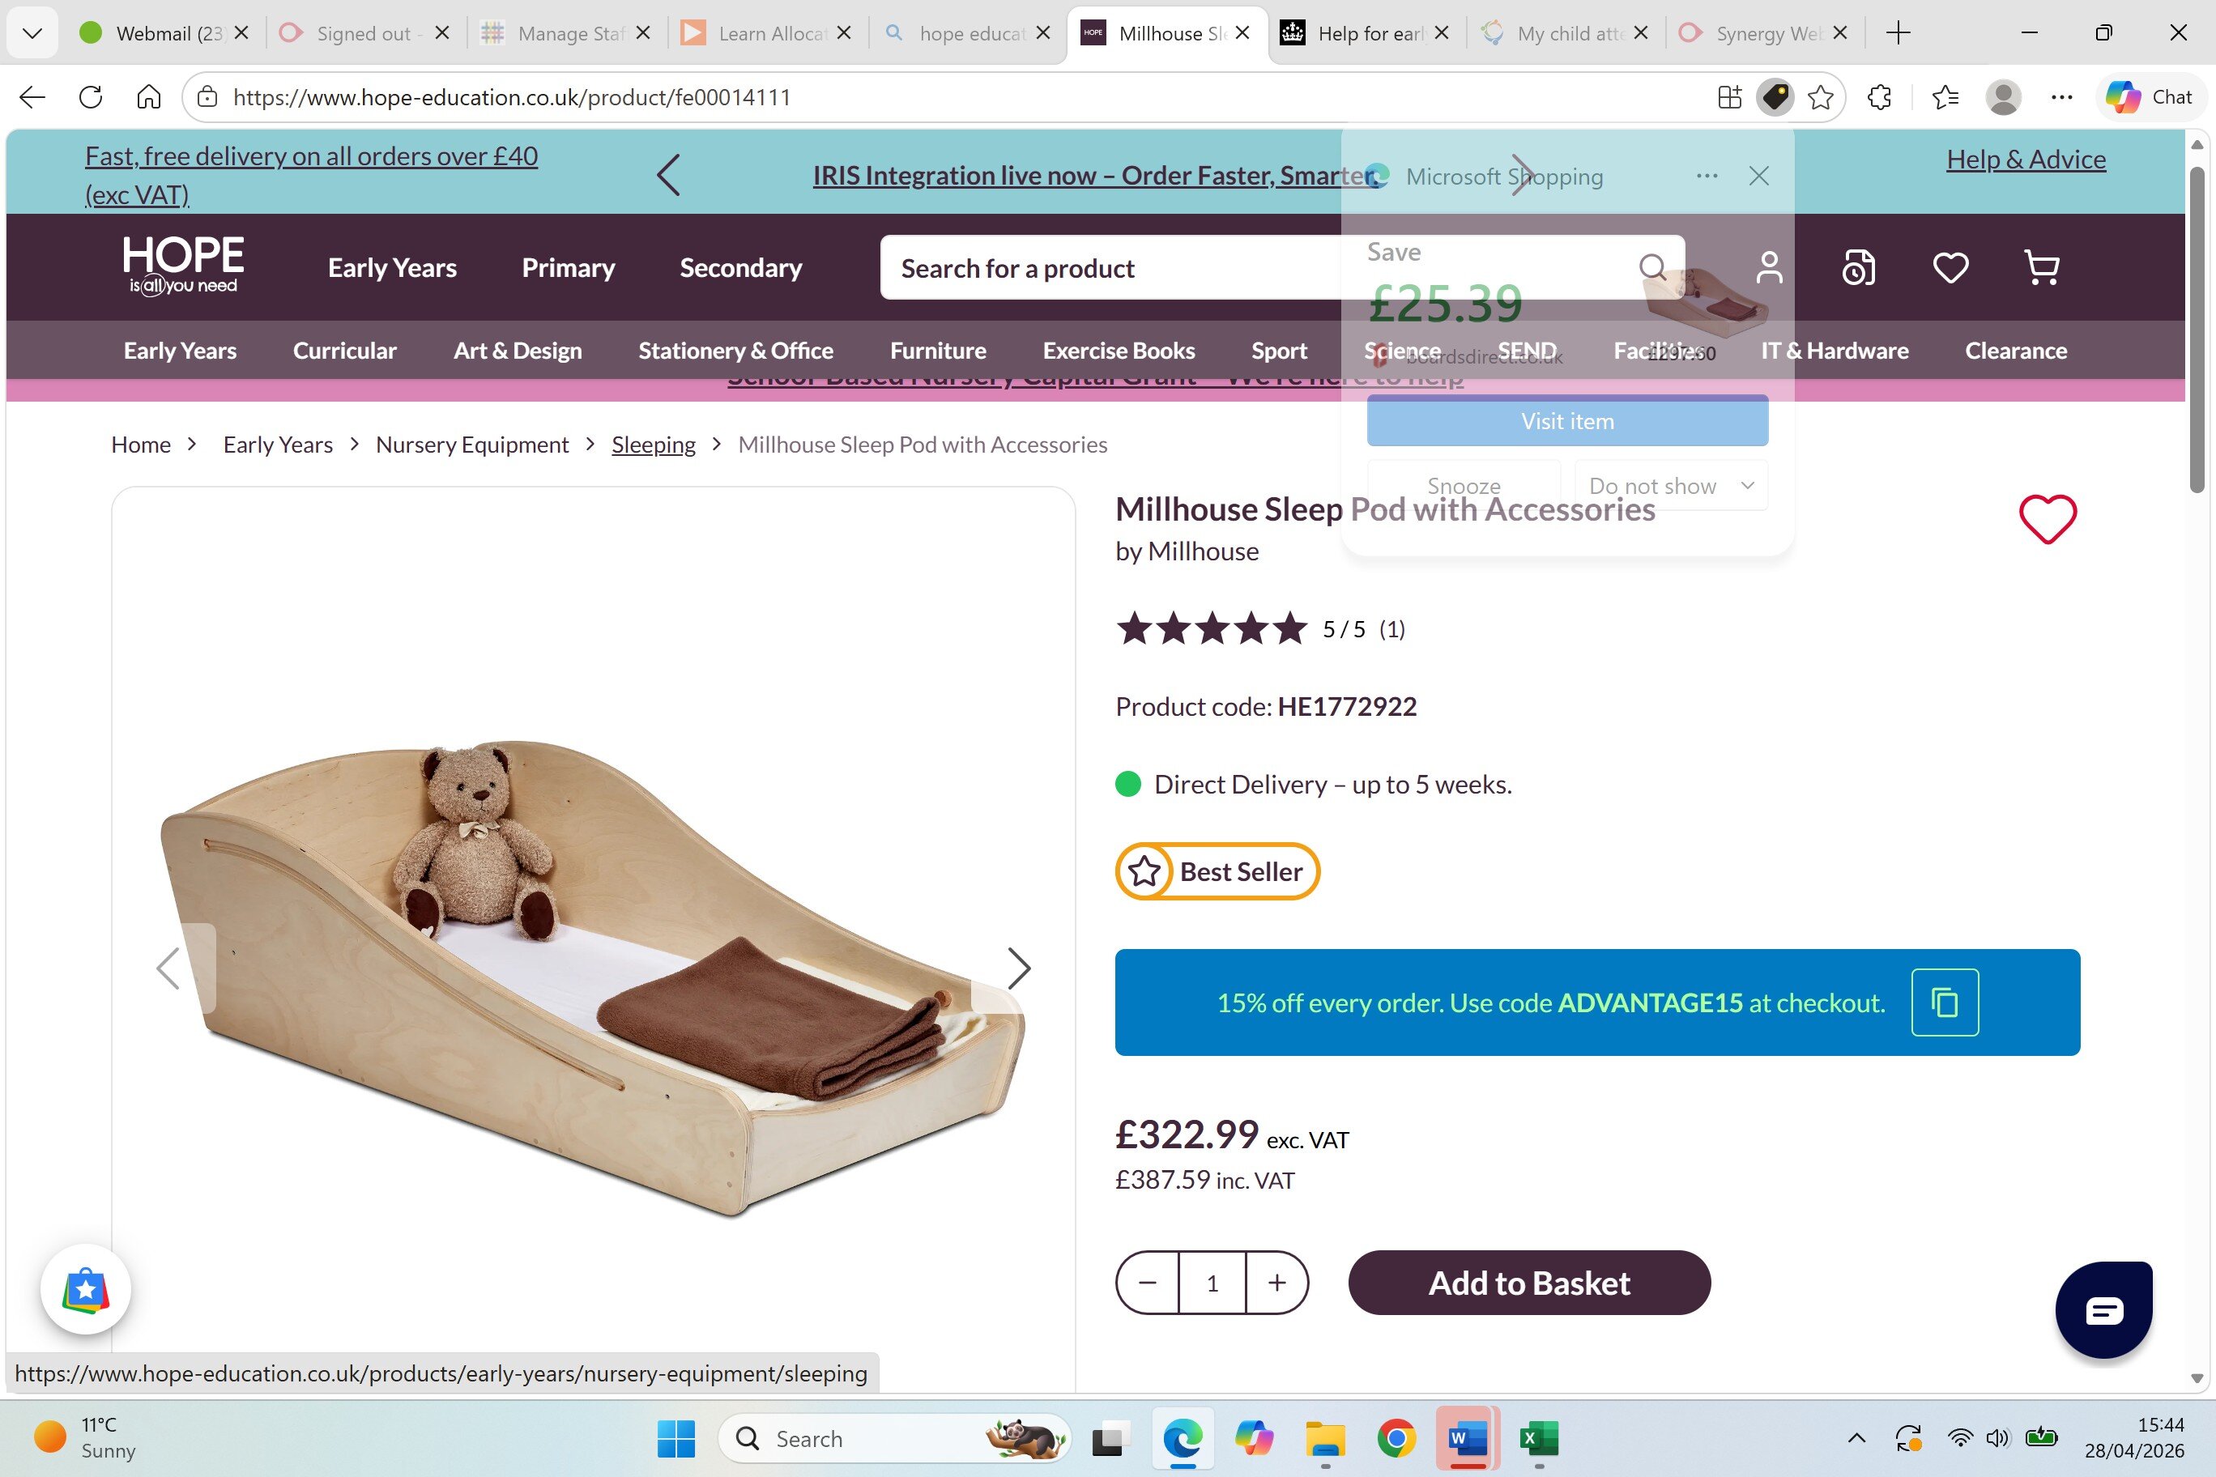Screen dimensions: 2216x1477
Task: Click the page vertical scrollbar thumb
Action: coord(2197,330)
